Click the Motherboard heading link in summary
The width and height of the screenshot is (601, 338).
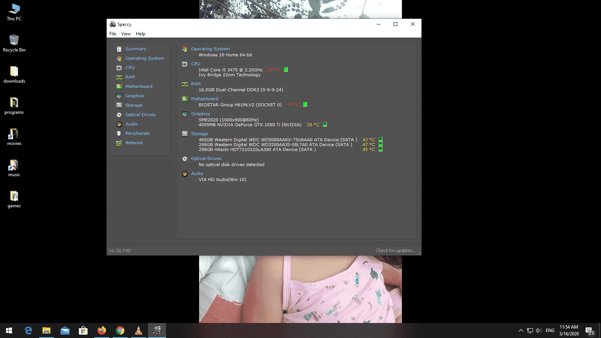[x=205, y=99]
